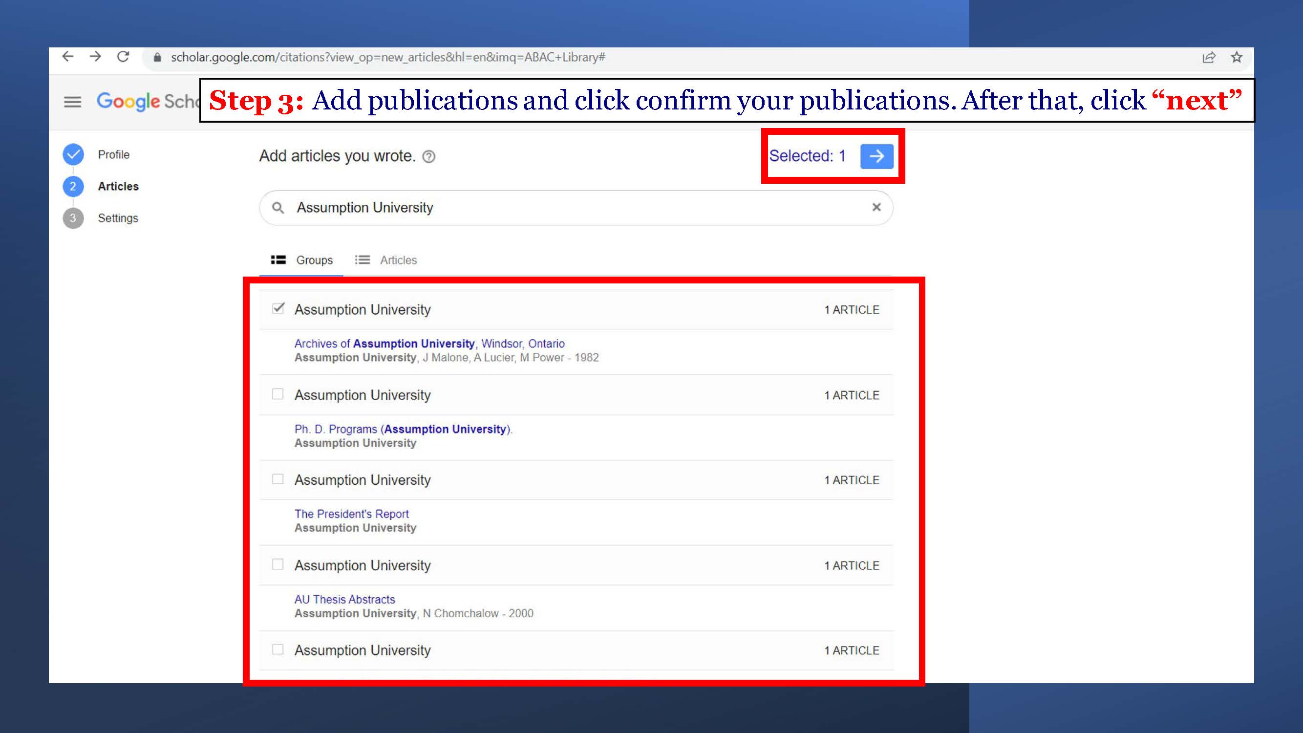Viewport: 1303px width, 733px height.
Task: Click the search magnifier icon
Action: click(x=278, y=207)
